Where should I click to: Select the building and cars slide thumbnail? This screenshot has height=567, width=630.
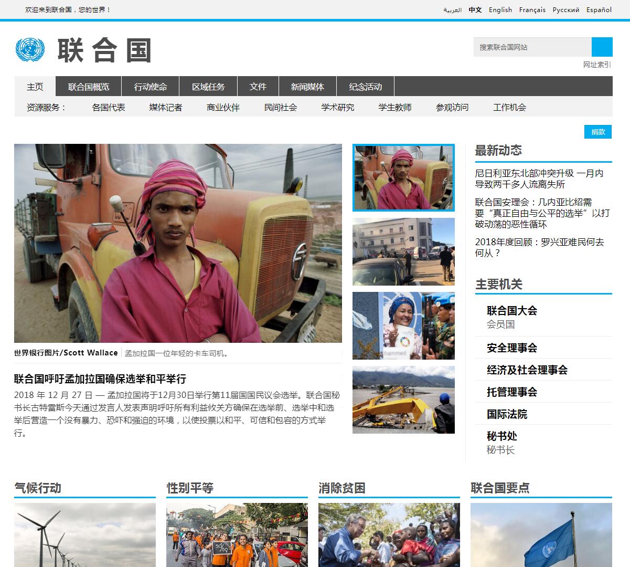click(403, 251)
